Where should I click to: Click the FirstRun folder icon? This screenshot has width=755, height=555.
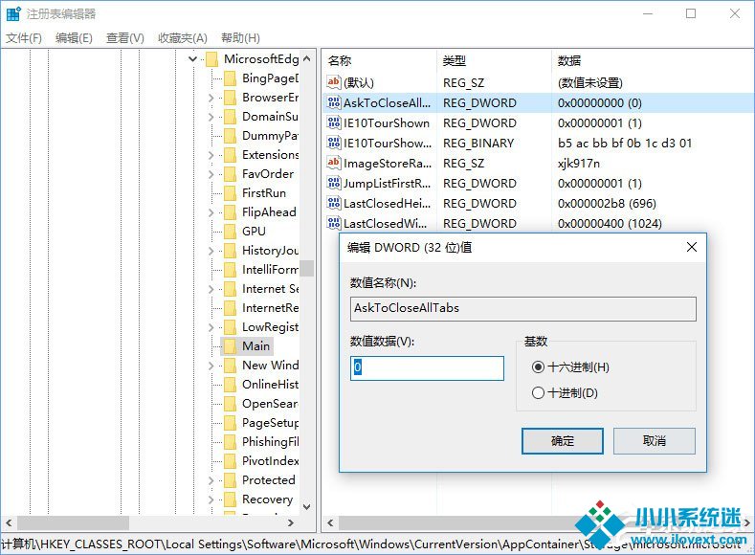(231, 193)
